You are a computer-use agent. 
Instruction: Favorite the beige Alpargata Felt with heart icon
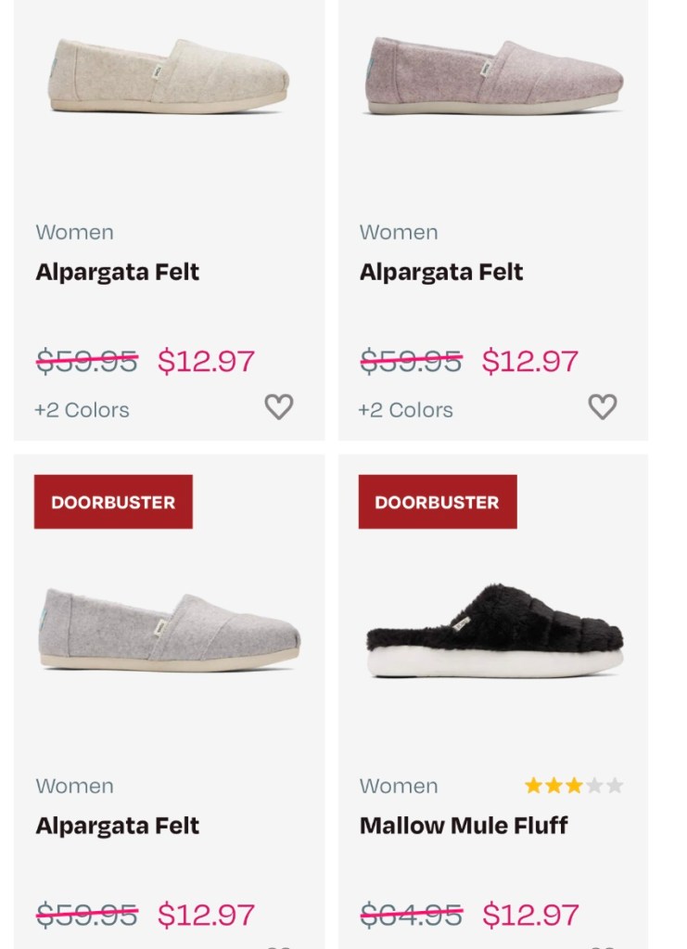point(279,406)
